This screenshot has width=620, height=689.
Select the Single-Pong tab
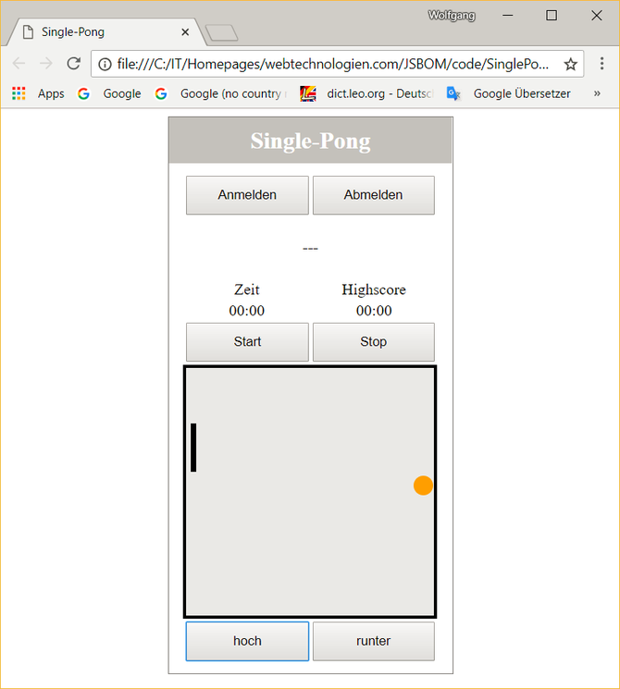[105, 32]
